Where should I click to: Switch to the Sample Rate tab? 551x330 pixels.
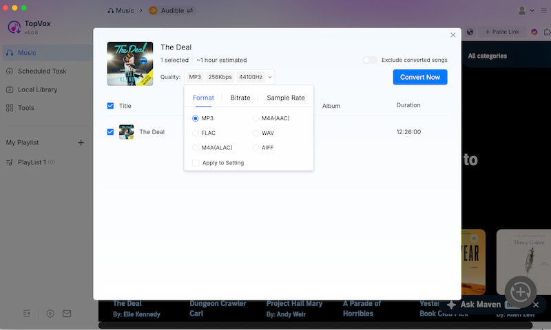pyautogui.click(x=286, y=98)
